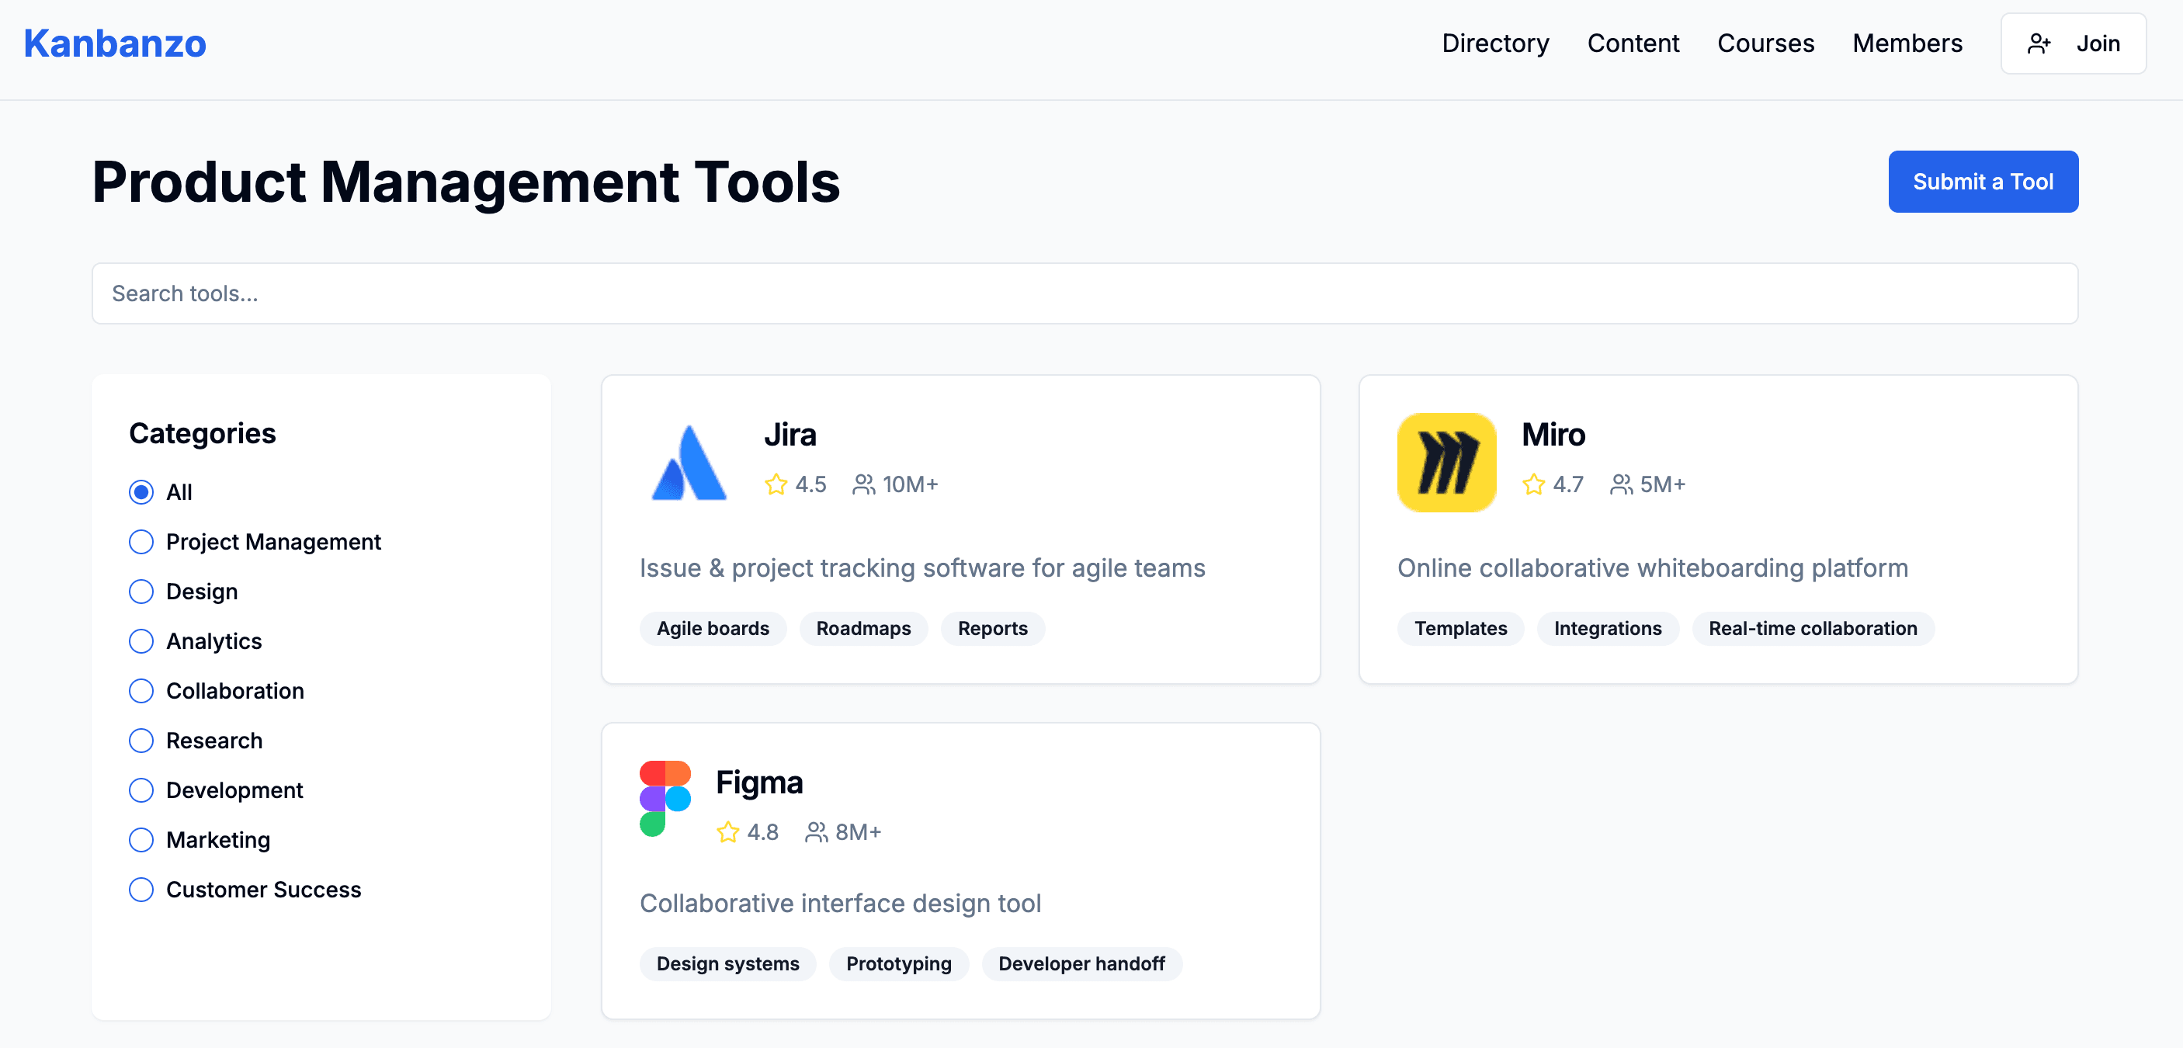2183x1048 pixels.
Task: Select the Marketing category radio
Action: coord(141,841)
